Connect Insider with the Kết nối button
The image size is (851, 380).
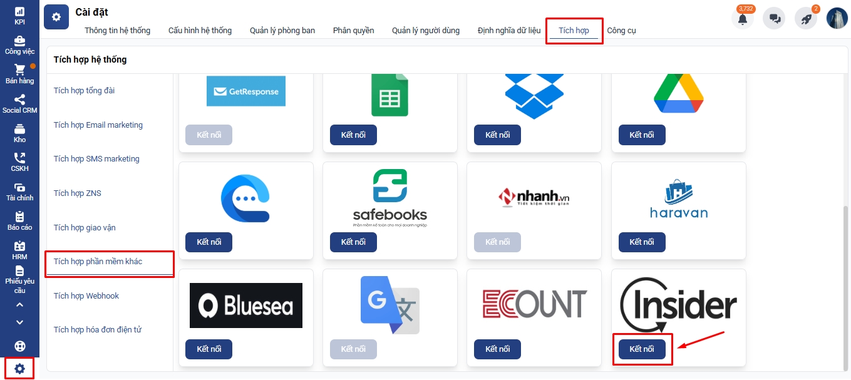642,349
